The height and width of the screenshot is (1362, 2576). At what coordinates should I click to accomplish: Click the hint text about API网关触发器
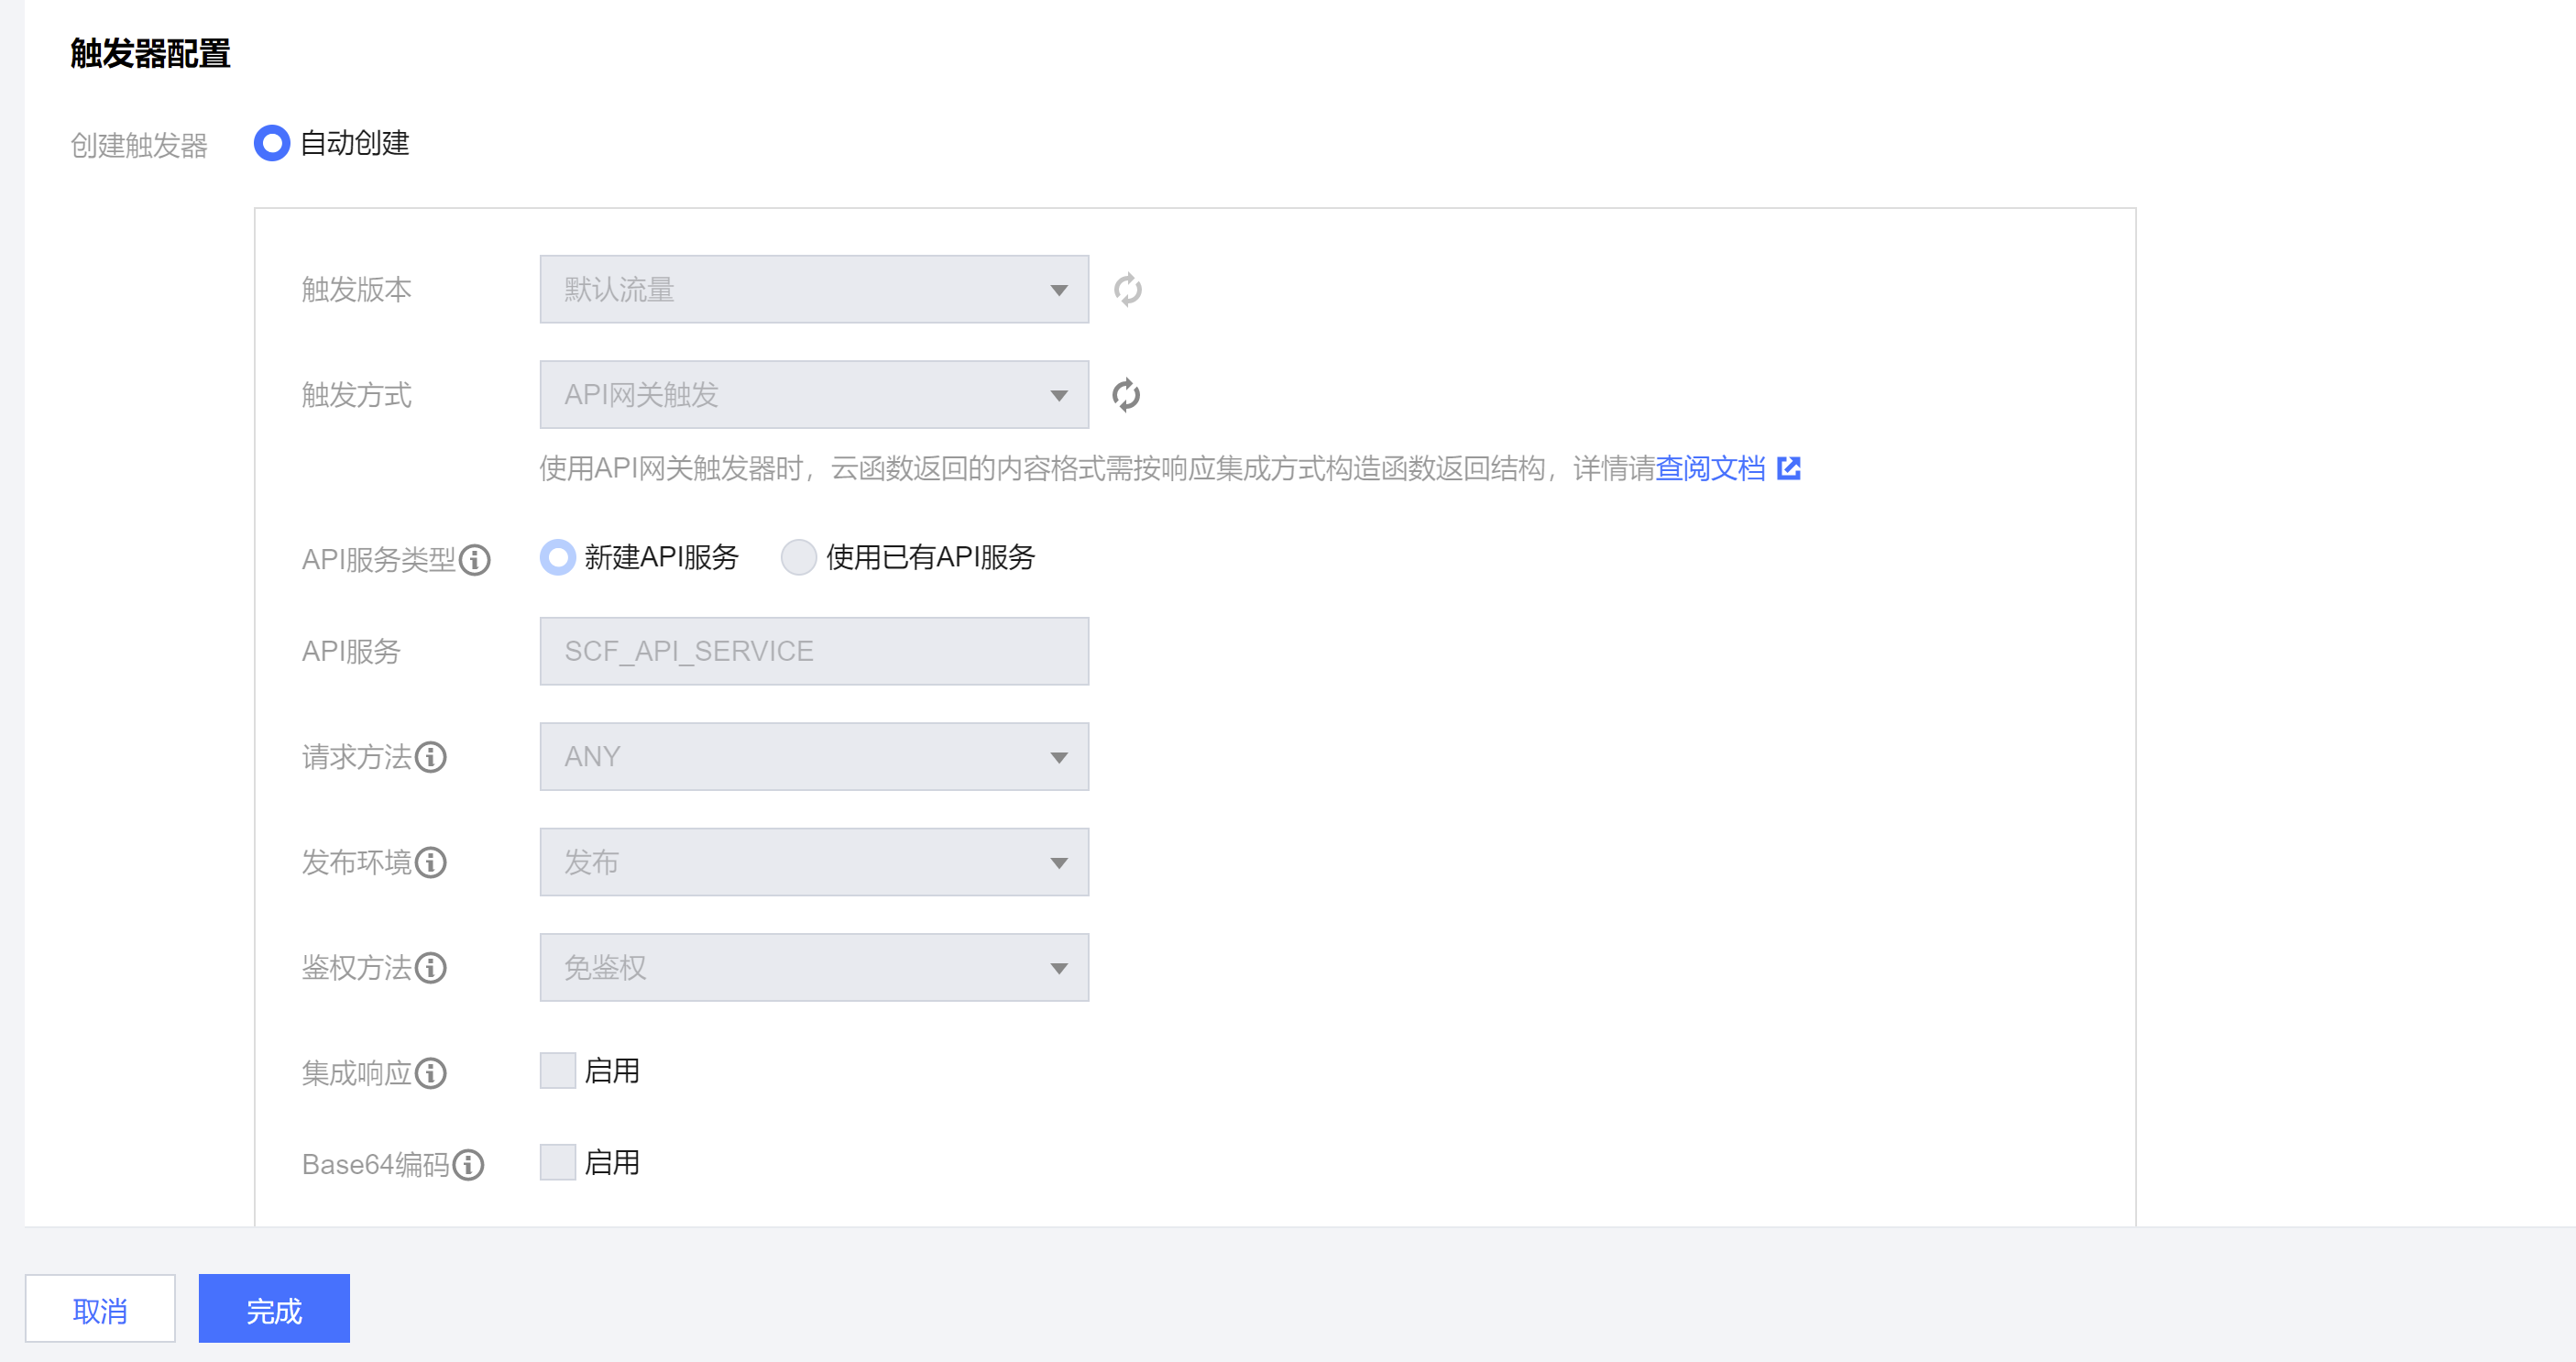click(x=1097, y=468)
